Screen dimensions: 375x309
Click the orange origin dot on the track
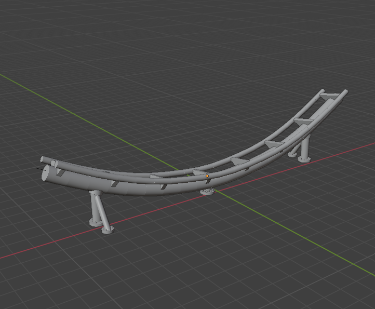(x=207, y=176)
